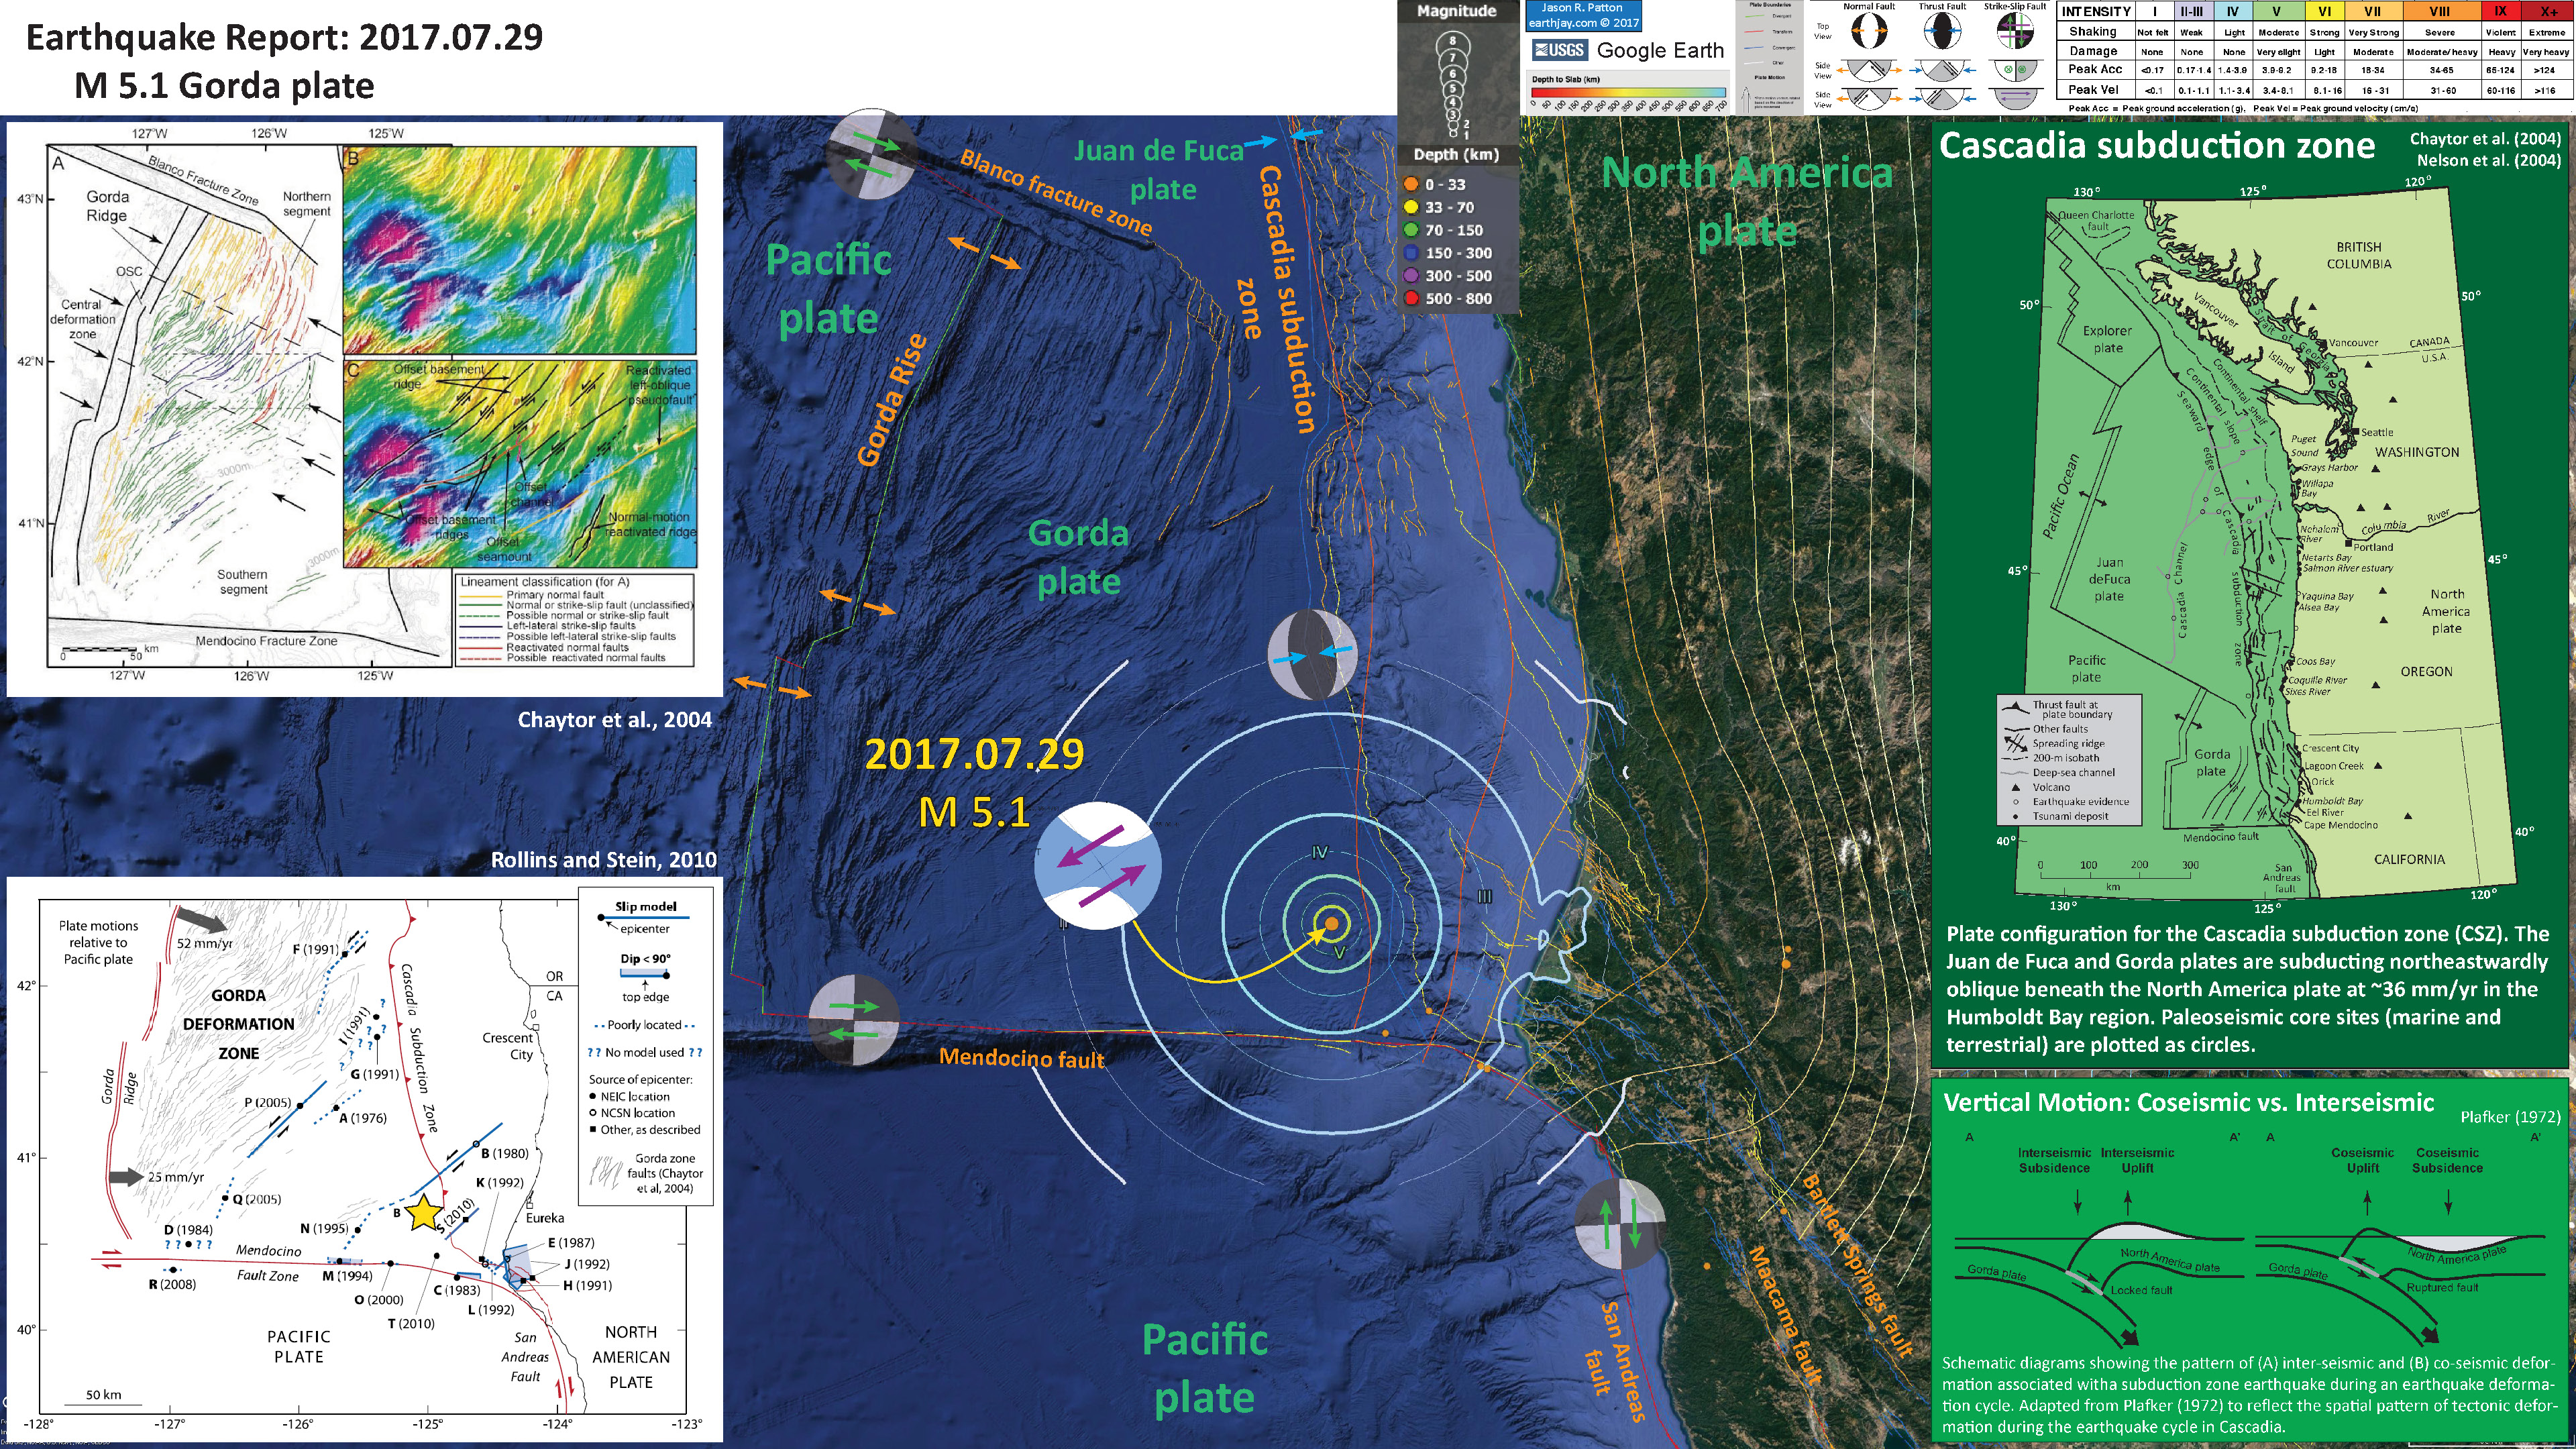This screenshot has height=1449, width=2576.
Task: Click the beachball on Blanco fracture zone
Action: coord(871,156)
